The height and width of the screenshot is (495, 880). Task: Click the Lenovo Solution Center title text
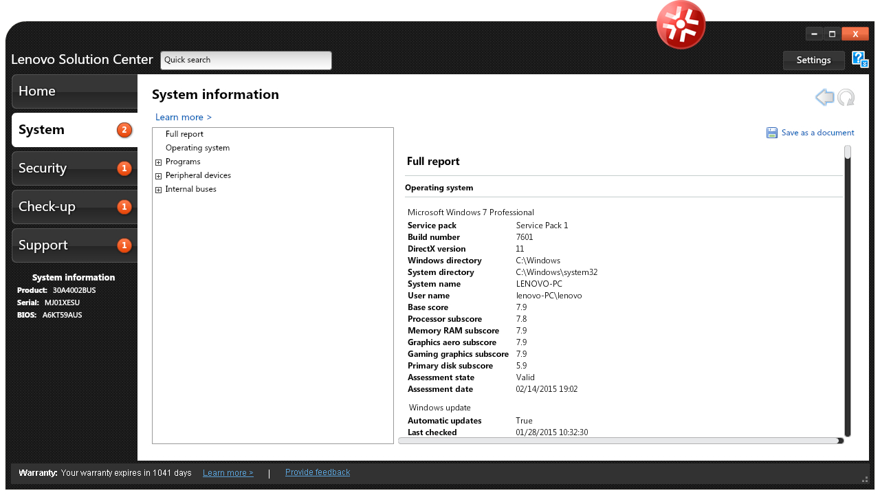point(82,60)
